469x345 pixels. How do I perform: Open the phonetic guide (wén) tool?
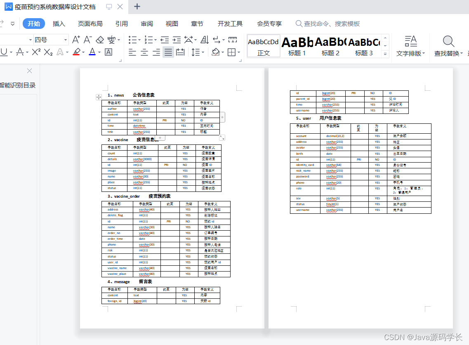[111, 40]
